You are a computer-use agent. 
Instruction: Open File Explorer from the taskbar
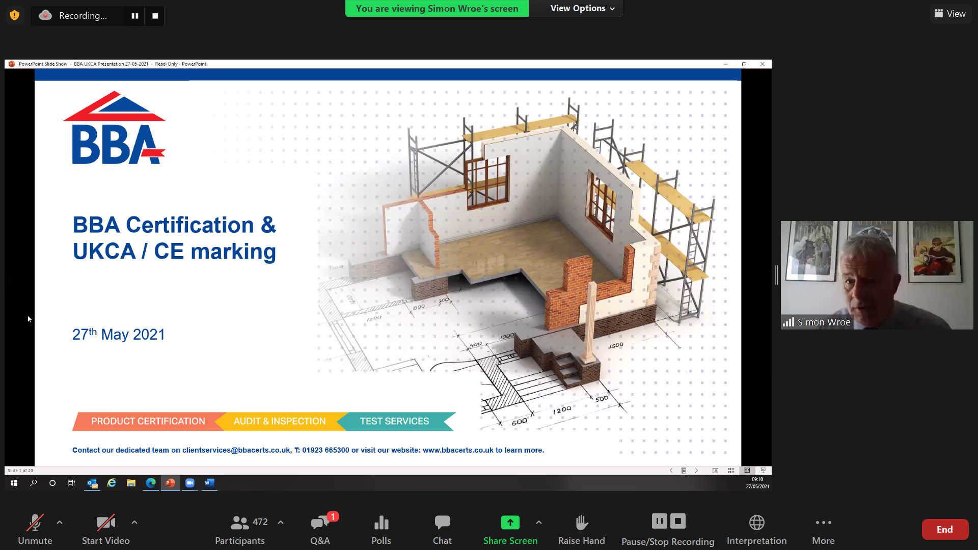[131, 483]
